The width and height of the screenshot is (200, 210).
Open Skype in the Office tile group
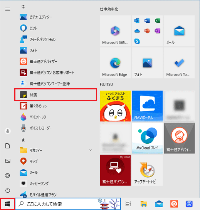[137, 41]
